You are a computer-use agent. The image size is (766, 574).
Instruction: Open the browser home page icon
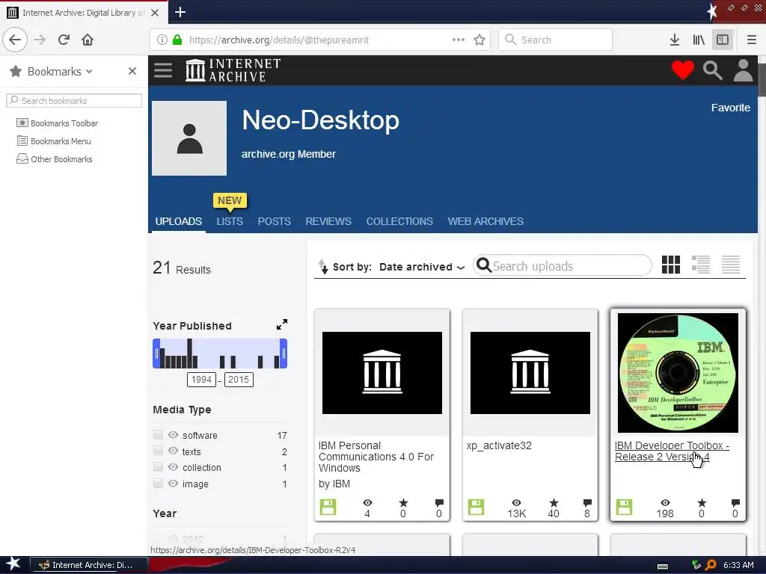pos(88,40)
